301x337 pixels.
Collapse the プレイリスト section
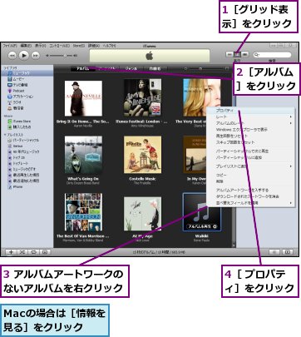[5, 135]
